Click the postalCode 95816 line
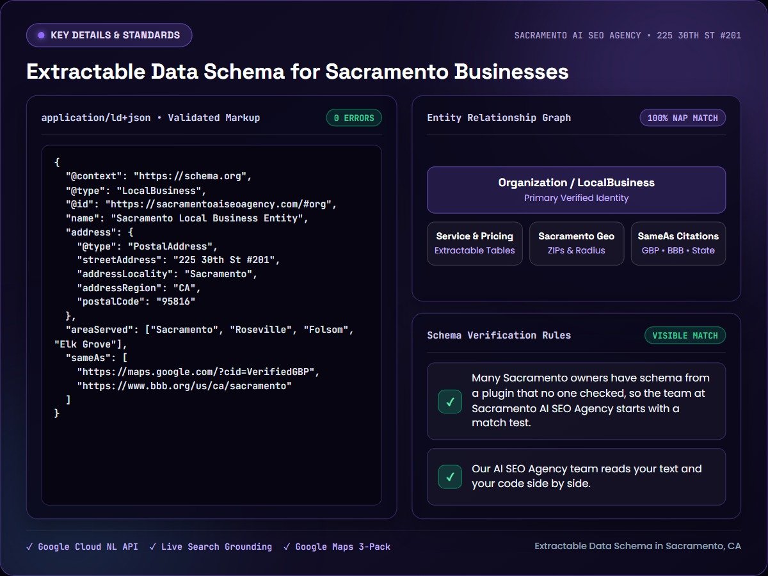Screen dimensions: 768x576 [x=136, y=303]
